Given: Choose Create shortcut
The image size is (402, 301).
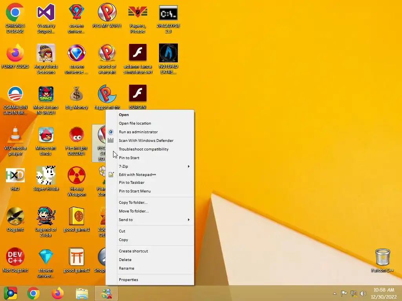Looking at the screenshot, I should point(150,251).
